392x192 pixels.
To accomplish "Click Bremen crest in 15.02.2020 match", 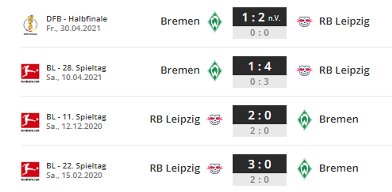I will 304,168.
